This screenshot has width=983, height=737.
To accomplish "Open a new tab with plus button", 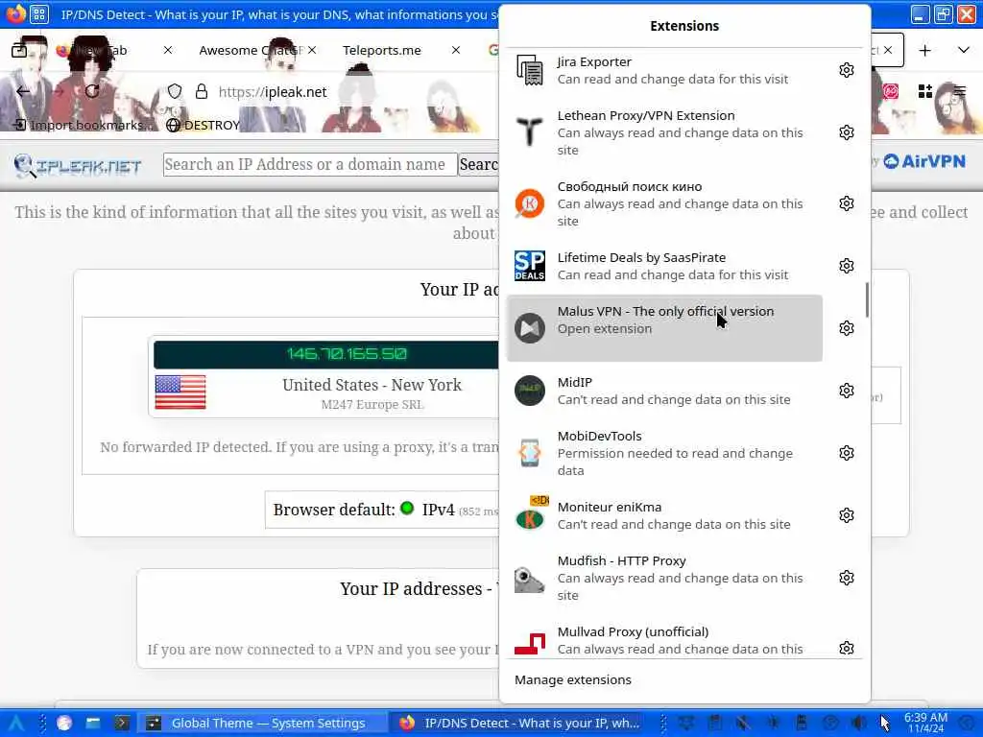I will pos(924,50).
